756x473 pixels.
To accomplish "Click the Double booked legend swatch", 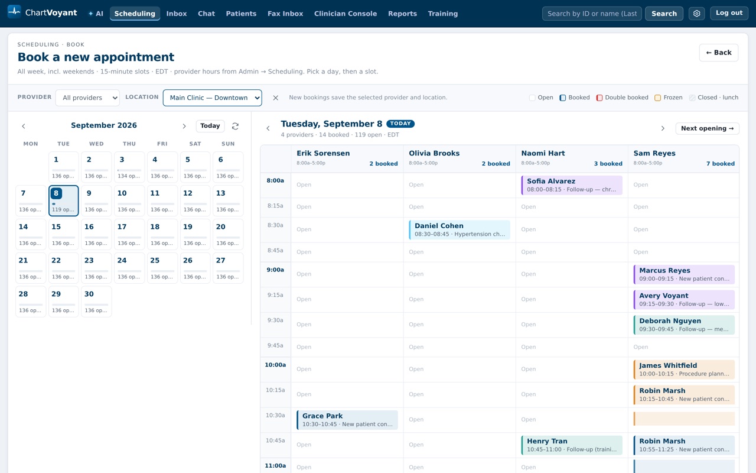I will tap(599, 98).
